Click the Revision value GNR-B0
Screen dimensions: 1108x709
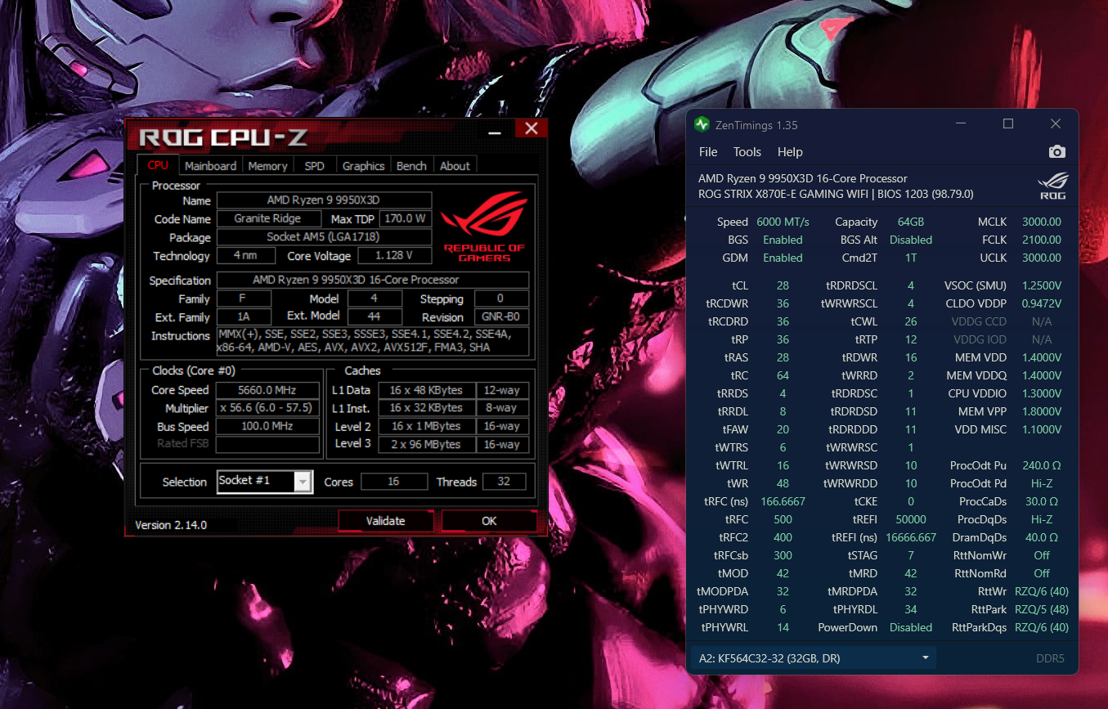click(500, 317)
